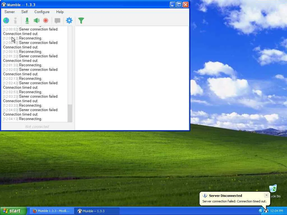Click the 12:02:53 Reconnecting log entry
This screenshot has height=215, width=287.
(x=22, y=92)
